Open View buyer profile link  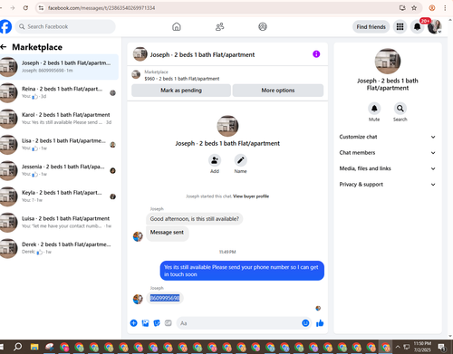[x=251, y=196]
